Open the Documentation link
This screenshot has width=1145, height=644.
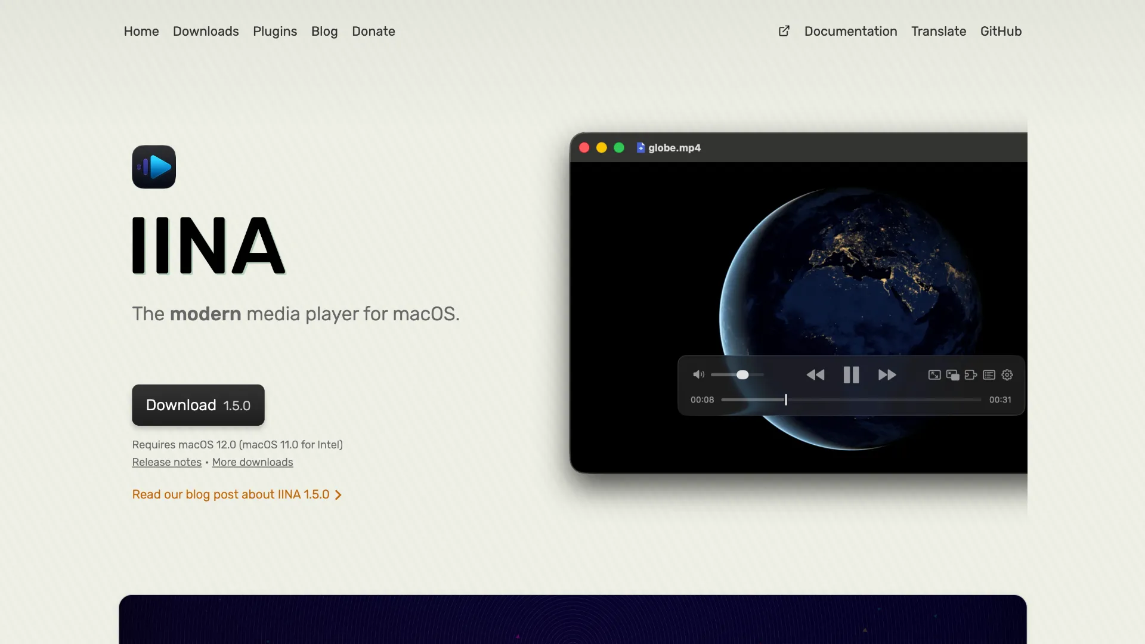click(850, 31)
